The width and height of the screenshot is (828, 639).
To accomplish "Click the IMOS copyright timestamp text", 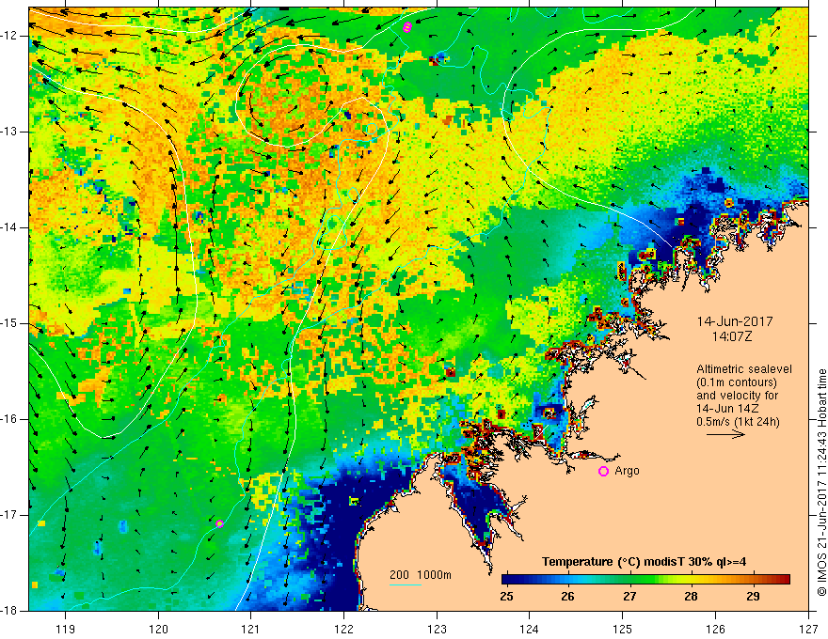I will point(821,482).
